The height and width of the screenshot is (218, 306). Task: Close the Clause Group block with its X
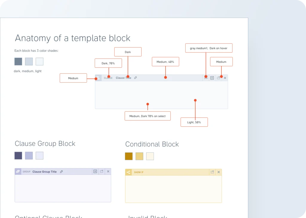tap(108, 172)
